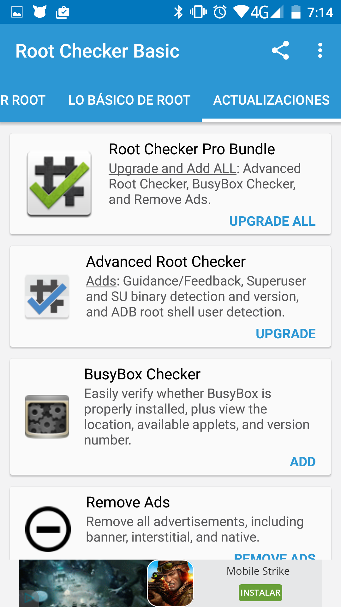Tap the alarm clock status icon
This screenshot has width=341, height=607.
pos(220,12)
